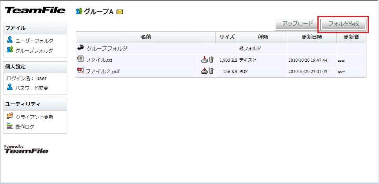
Task: Click the text file icon of ファイル.txt
Action: [81, 59]
